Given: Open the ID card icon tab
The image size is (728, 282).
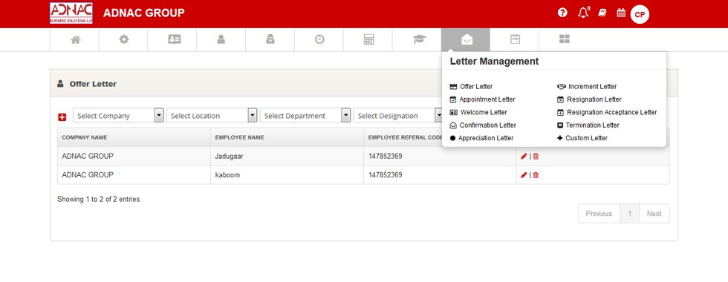Looking at the screenshot, I should (174, 40).
